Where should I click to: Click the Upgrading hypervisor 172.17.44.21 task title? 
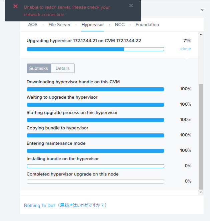click(x=84, y=41)
